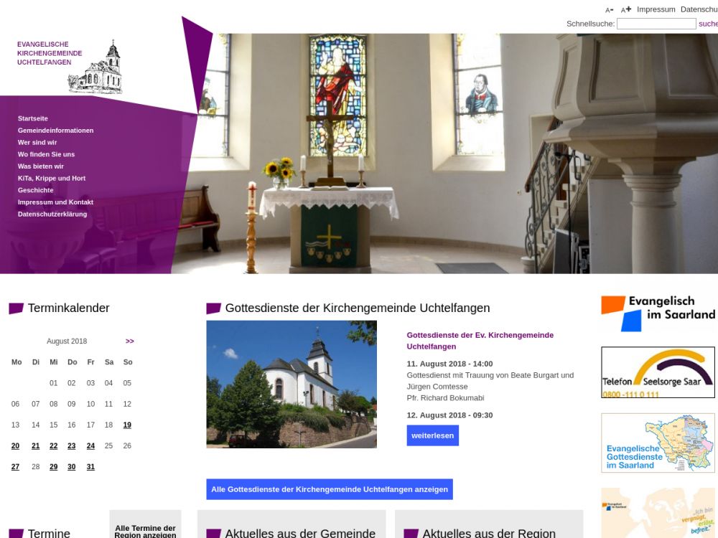This screenshot has height=538, width=718.
Task: Open KiTa, Krippe und Hort menu item
Action: [x=52, y=178]
